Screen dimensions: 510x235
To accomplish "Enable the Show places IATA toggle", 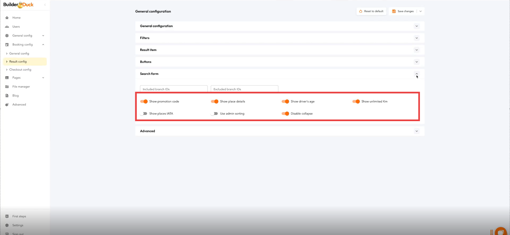I will (144, 114).
